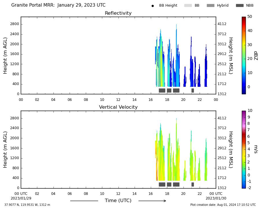Click the light gray BB legend swatch

188,5
